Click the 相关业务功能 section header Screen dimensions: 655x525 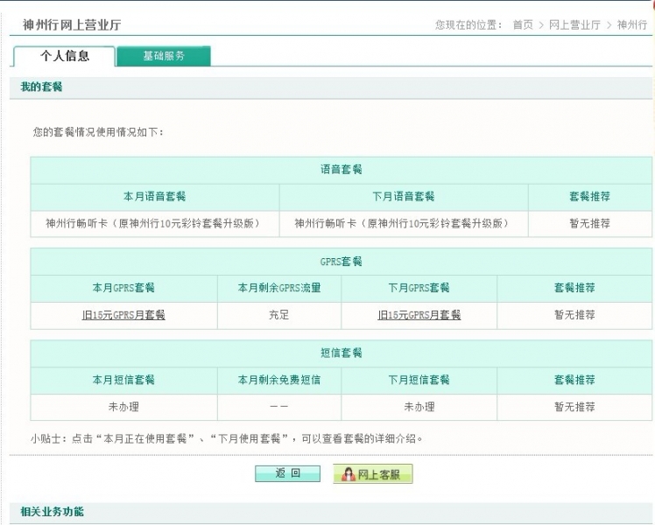point(53,511)
